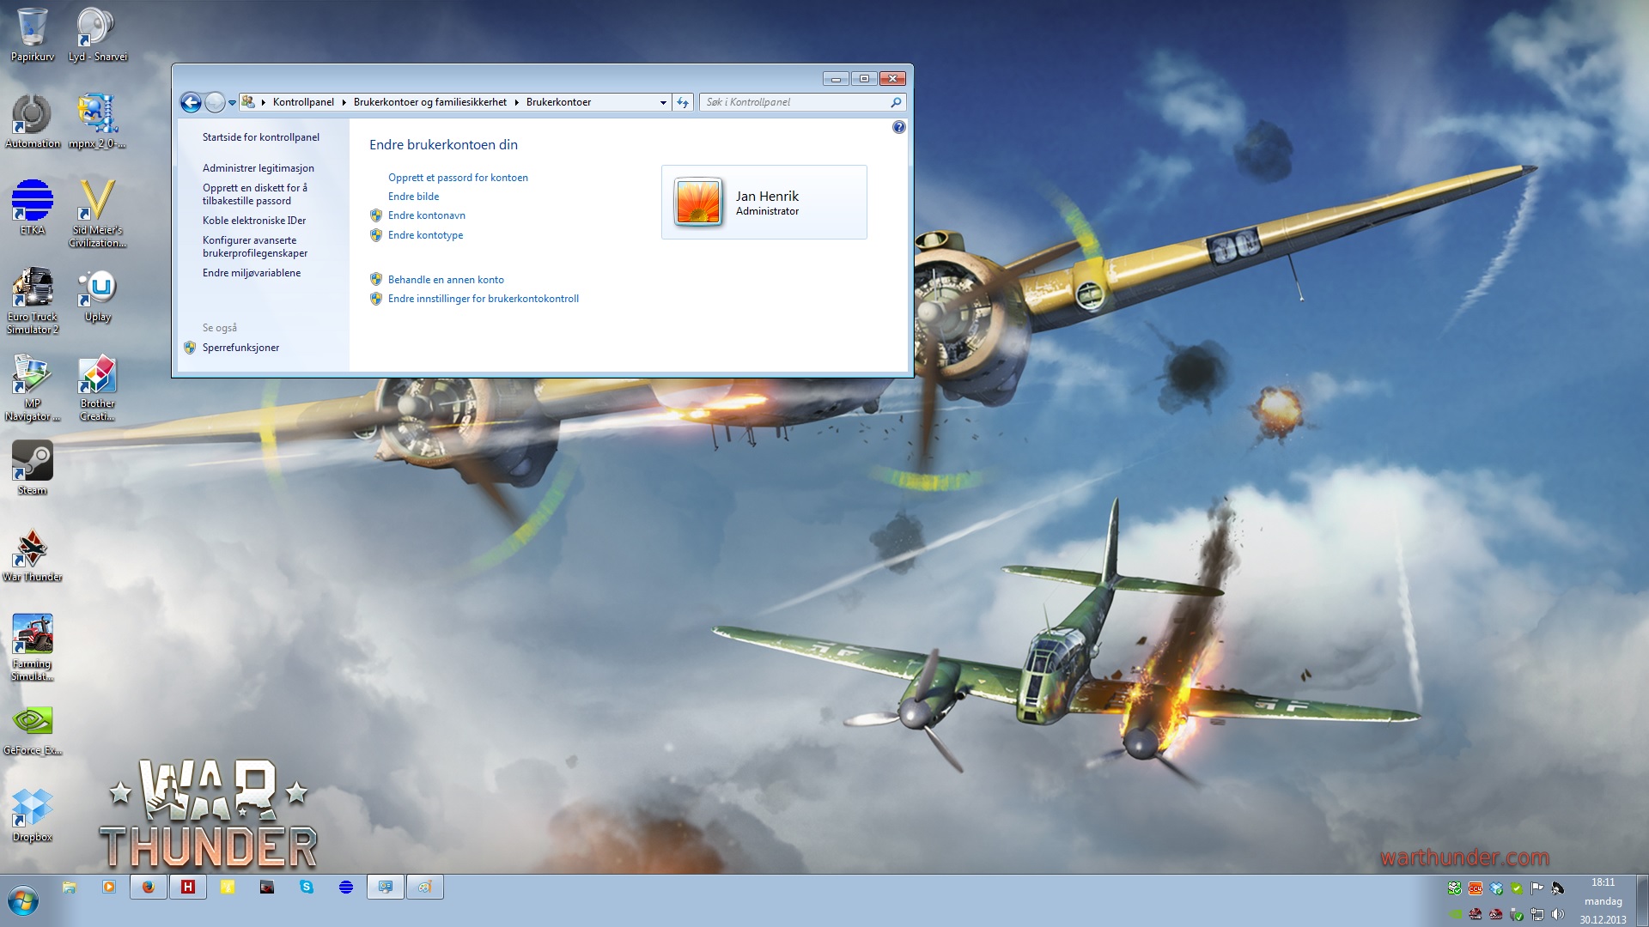The image size is (1649, 927).
Task: Open Windows Explorer from taskbar
Action: point(70,888)
